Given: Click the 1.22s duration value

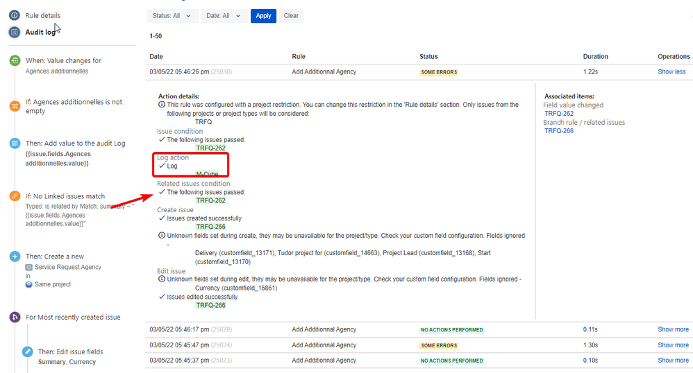Looking at the screenshot, I should 590,71.
